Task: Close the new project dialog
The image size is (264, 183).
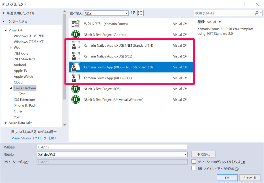Action: pyautogui.click(x=258, y=4)
